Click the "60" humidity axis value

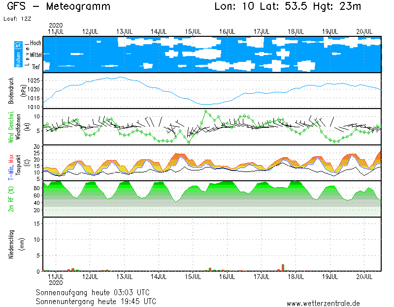[x=36, y=195]
